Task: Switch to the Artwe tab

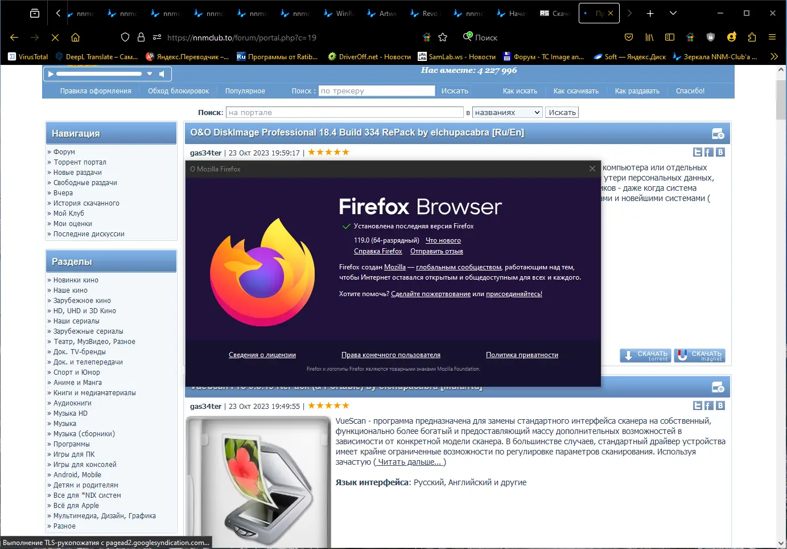Action: [x=382, y=13]
